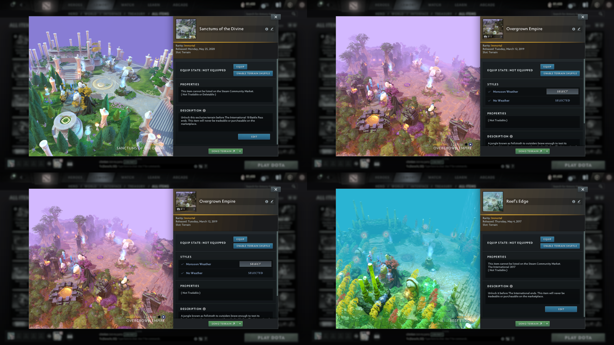Close the lower Overgrown Empire dialog
Viewport: 614px width, 345px height.
(276, 189)
